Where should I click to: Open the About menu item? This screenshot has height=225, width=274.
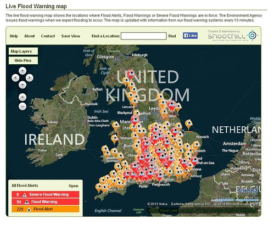[29, 36]
